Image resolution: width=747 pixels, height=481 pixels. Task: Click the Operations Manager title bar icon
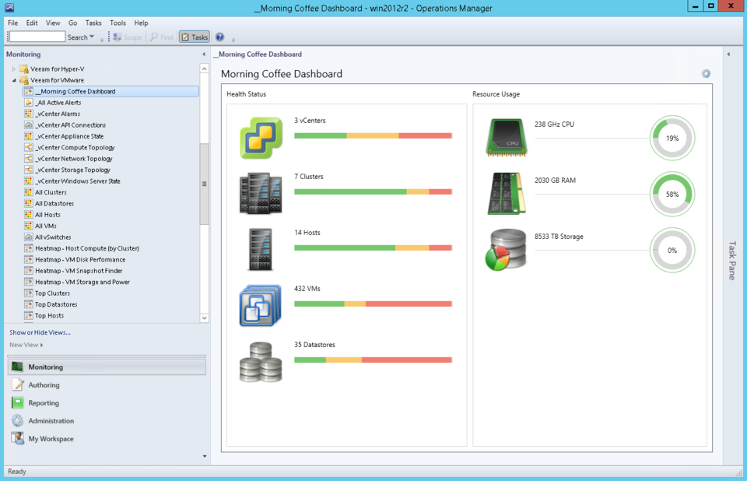(x=9, y=8)
